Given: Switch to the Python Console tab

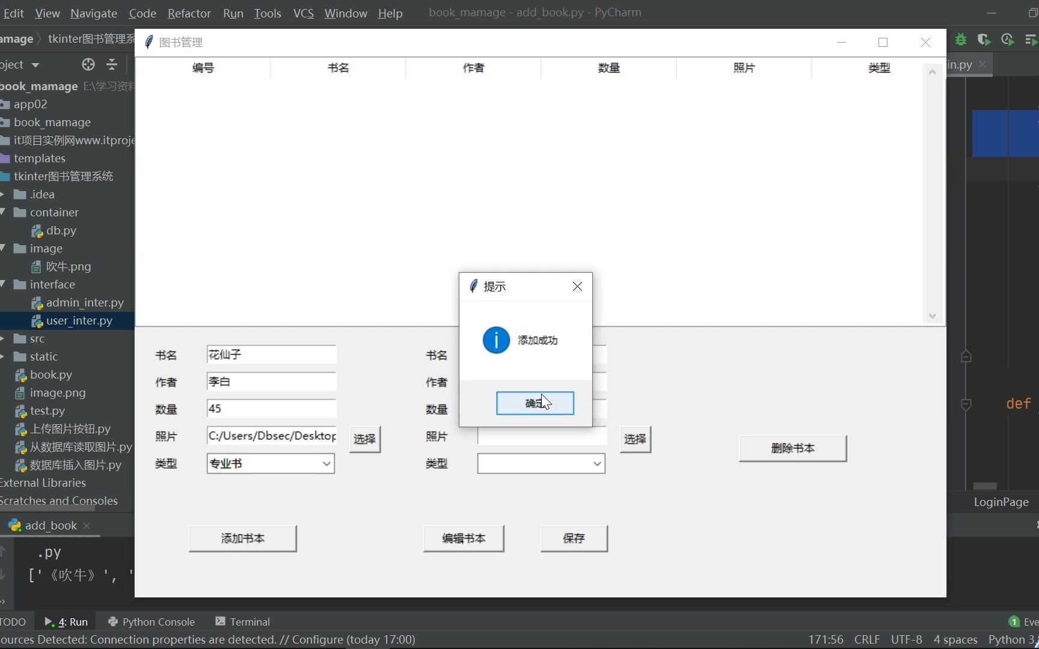Looking at the screenshot, I should 158,621.
